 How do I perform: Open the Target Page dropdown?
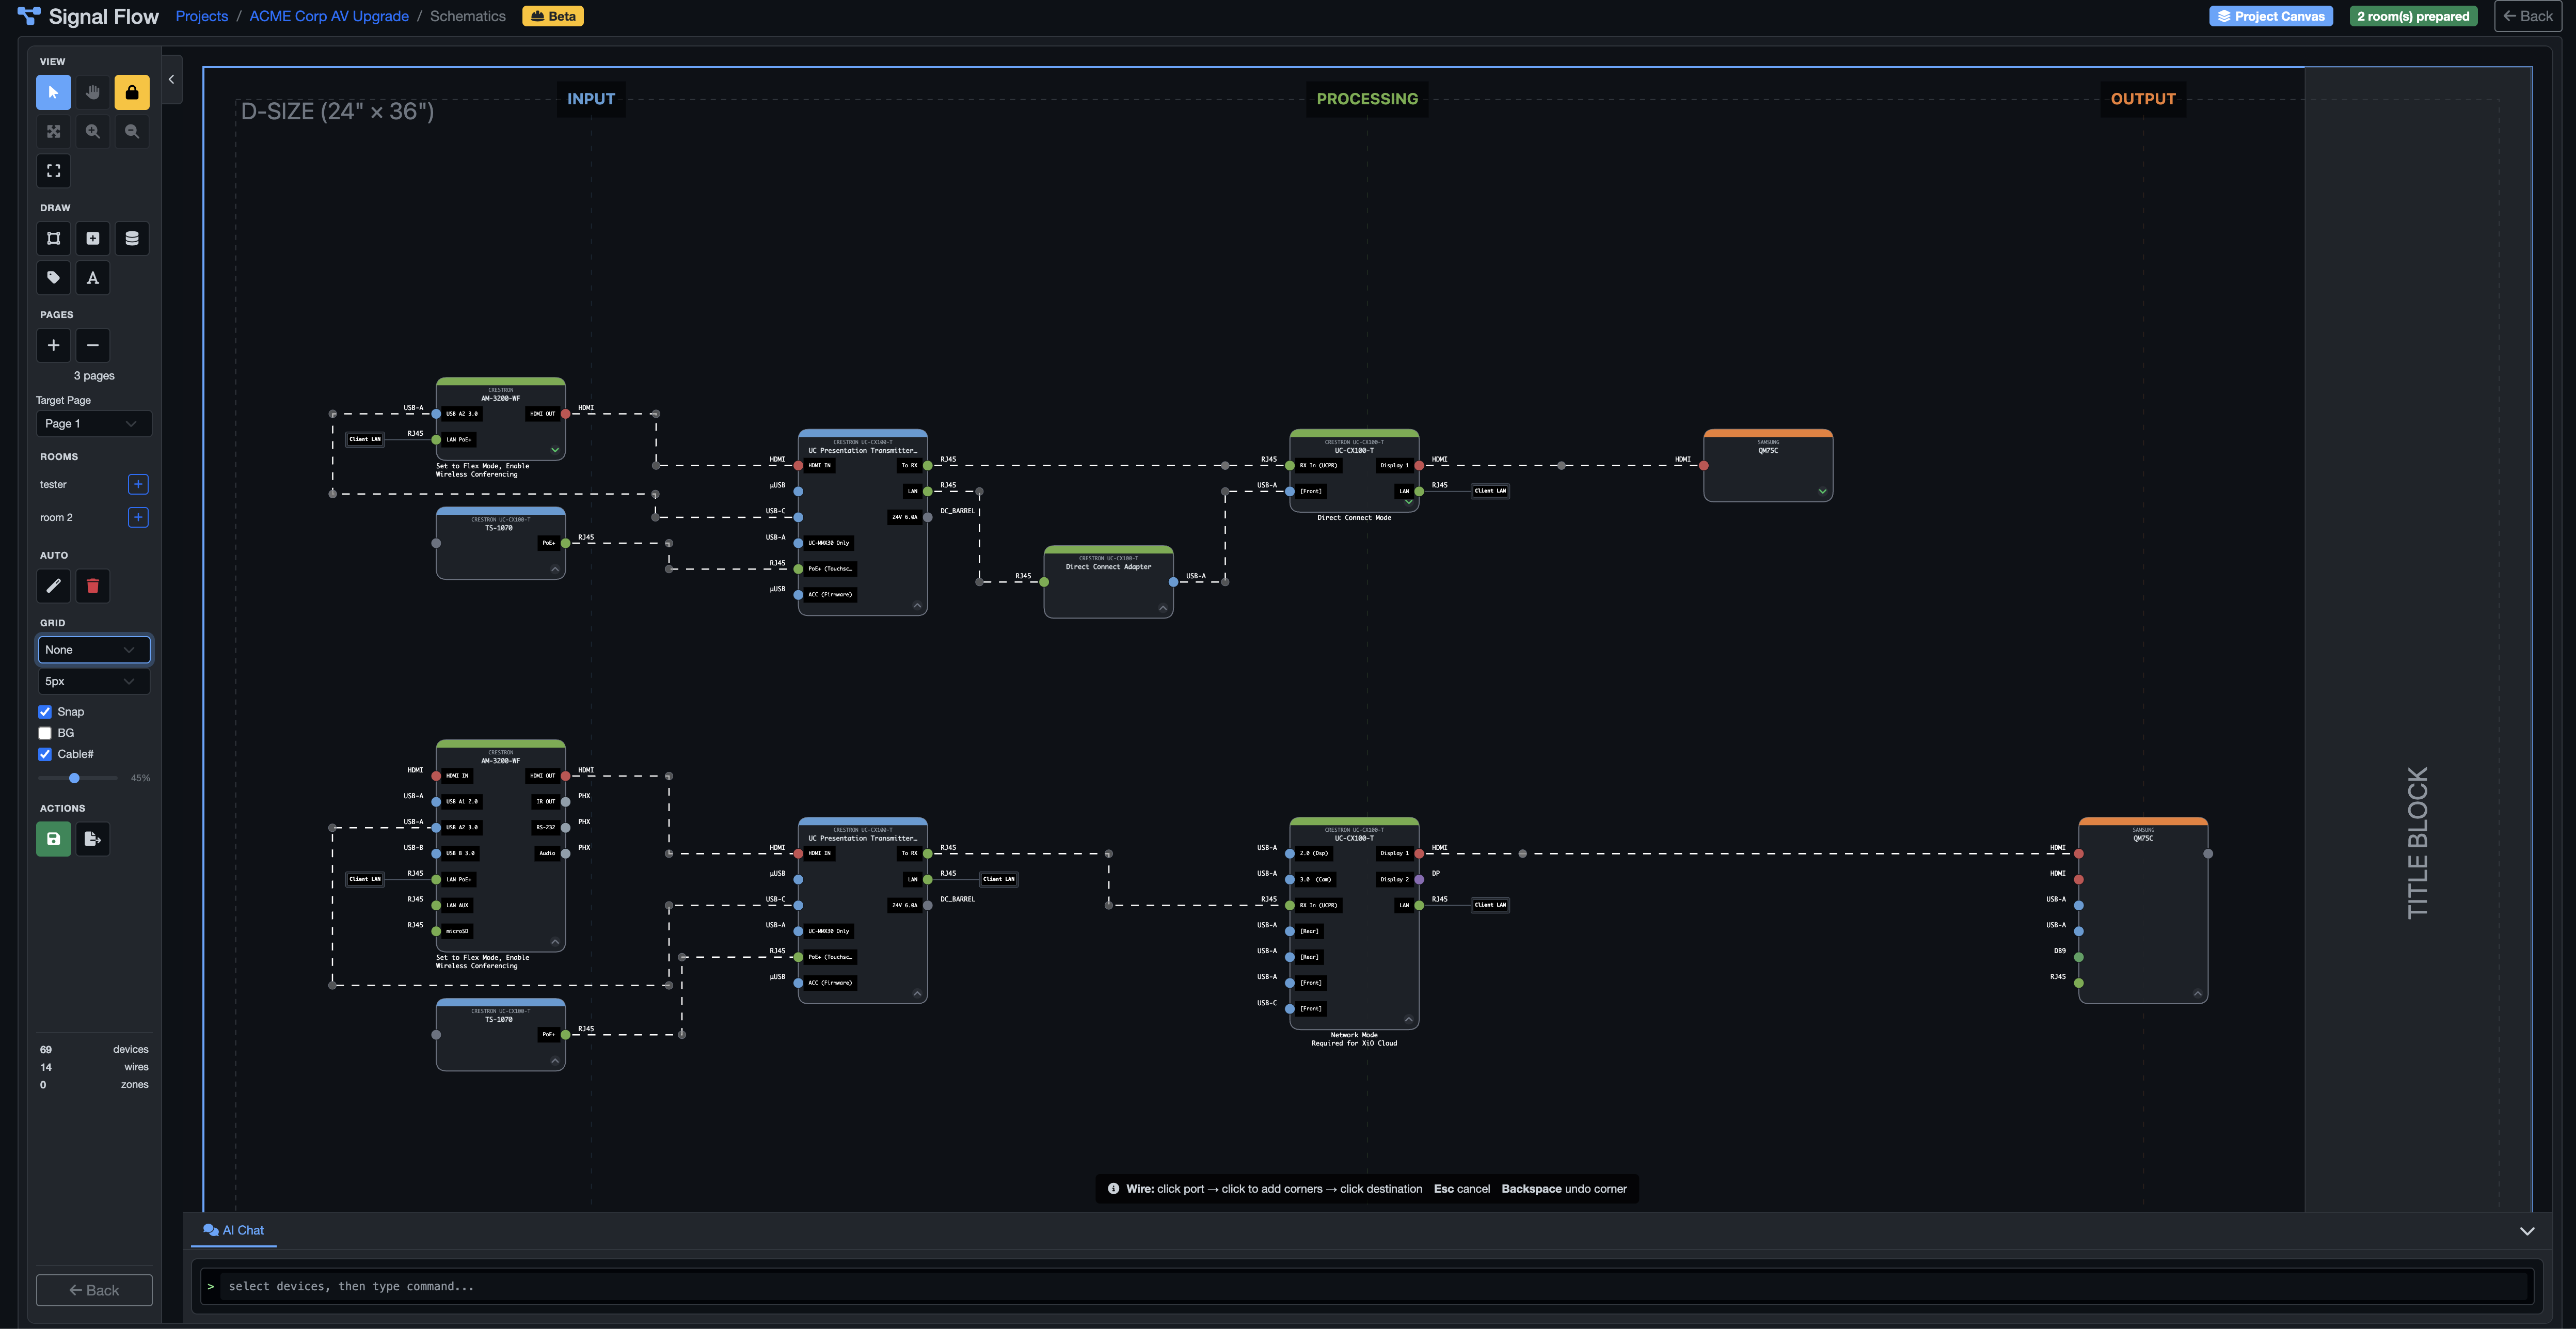[94, 423]
